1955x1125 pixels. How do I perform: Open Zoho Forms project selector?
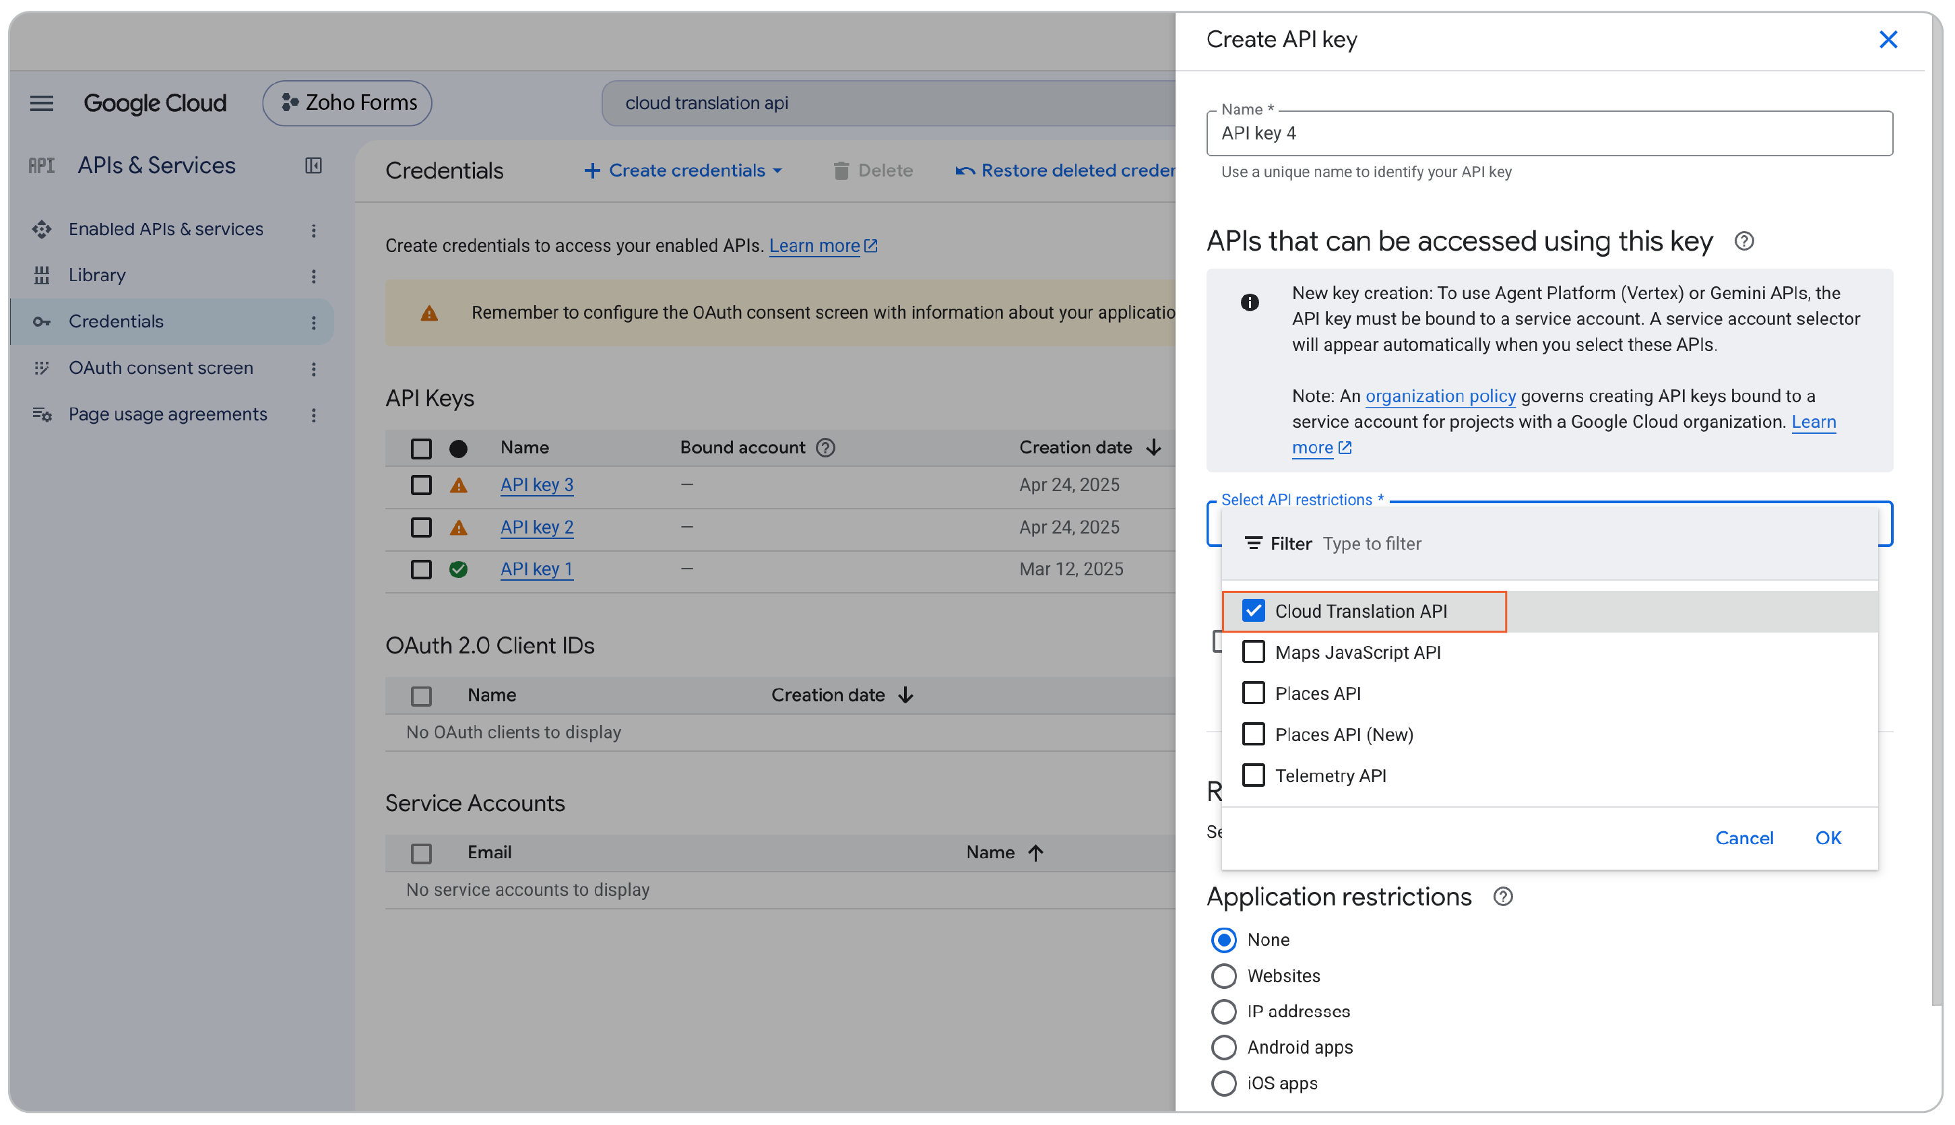347,103
